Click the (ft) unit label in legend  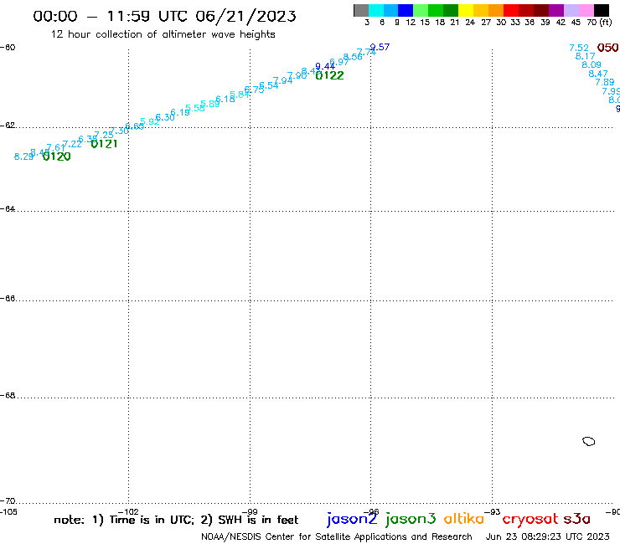[606, 23]
